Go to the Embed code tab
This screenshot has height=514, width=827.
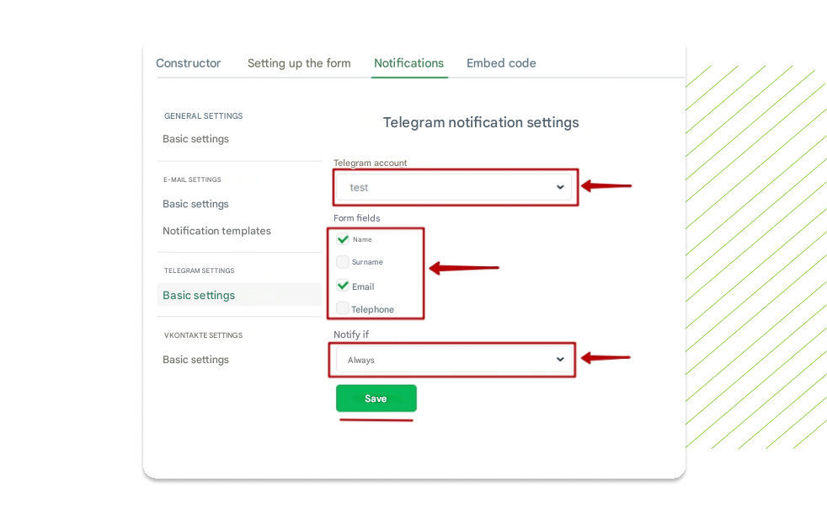click(x=501, y=63)
